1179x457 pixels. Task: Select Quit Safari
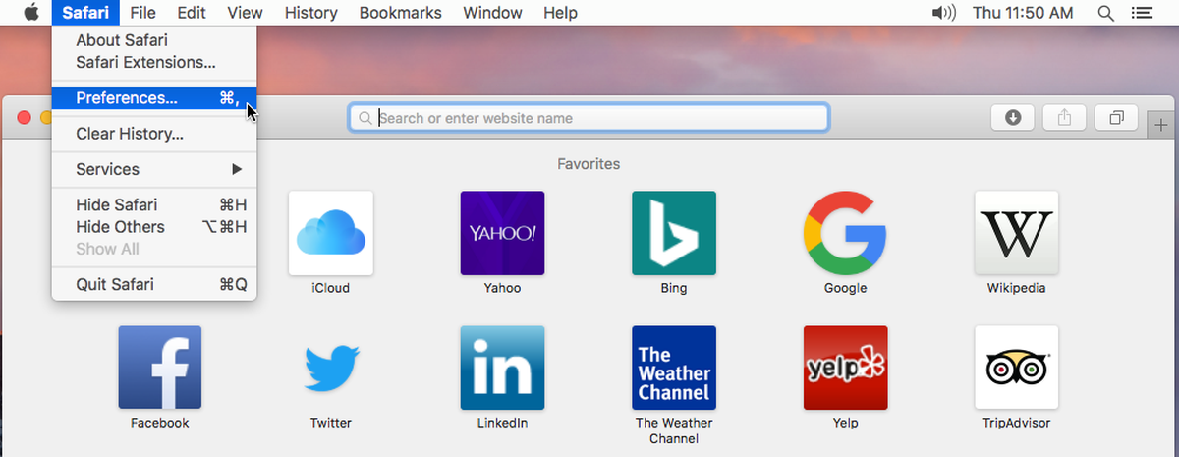coord(154,285)
